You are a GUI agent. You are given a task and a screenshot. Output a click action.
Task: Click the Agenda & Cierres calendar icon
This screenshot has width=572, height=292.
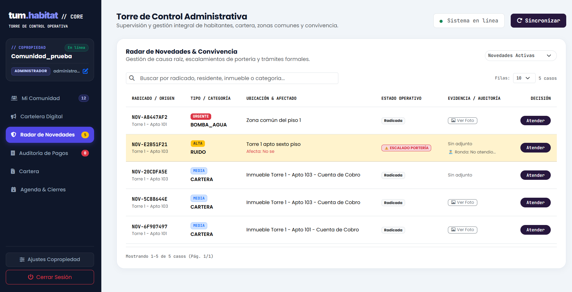click(x=13, y=190)
